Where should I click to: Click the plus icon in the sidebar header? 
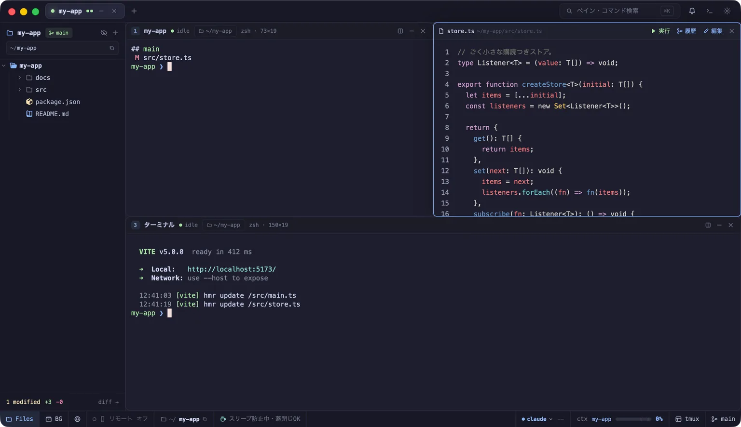[115, 33]
